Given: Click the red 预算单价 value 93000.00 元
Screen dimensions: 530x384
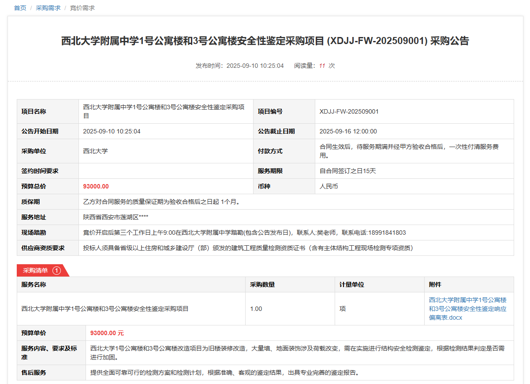Looking at the screenshot, I should 107,333.
